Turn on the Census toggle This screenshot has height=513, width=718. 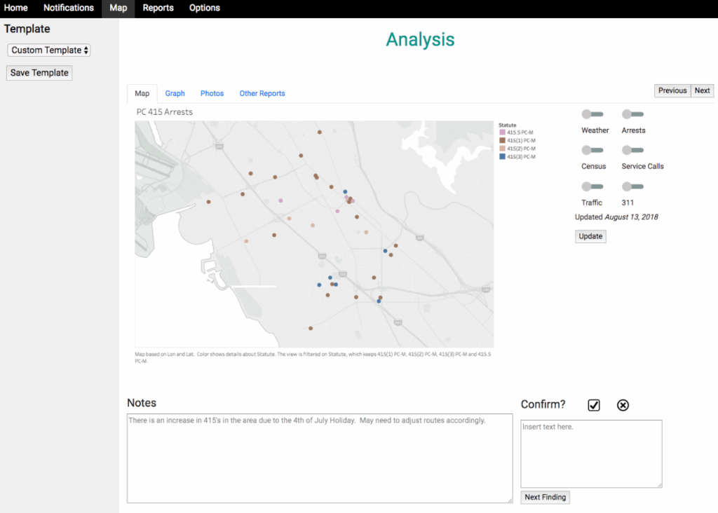592,150
